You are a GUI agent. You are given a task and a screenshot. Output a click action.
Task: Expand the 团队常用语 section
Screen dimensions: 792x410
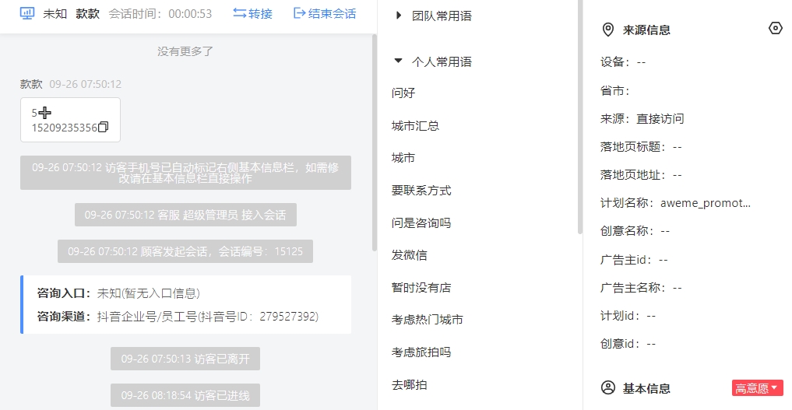(x=399, y=16)
